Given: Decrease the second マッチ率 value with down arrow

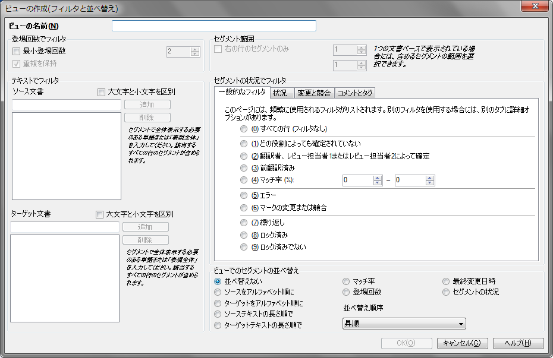Looking at the screenshot, I should click(x=429, y=183).
